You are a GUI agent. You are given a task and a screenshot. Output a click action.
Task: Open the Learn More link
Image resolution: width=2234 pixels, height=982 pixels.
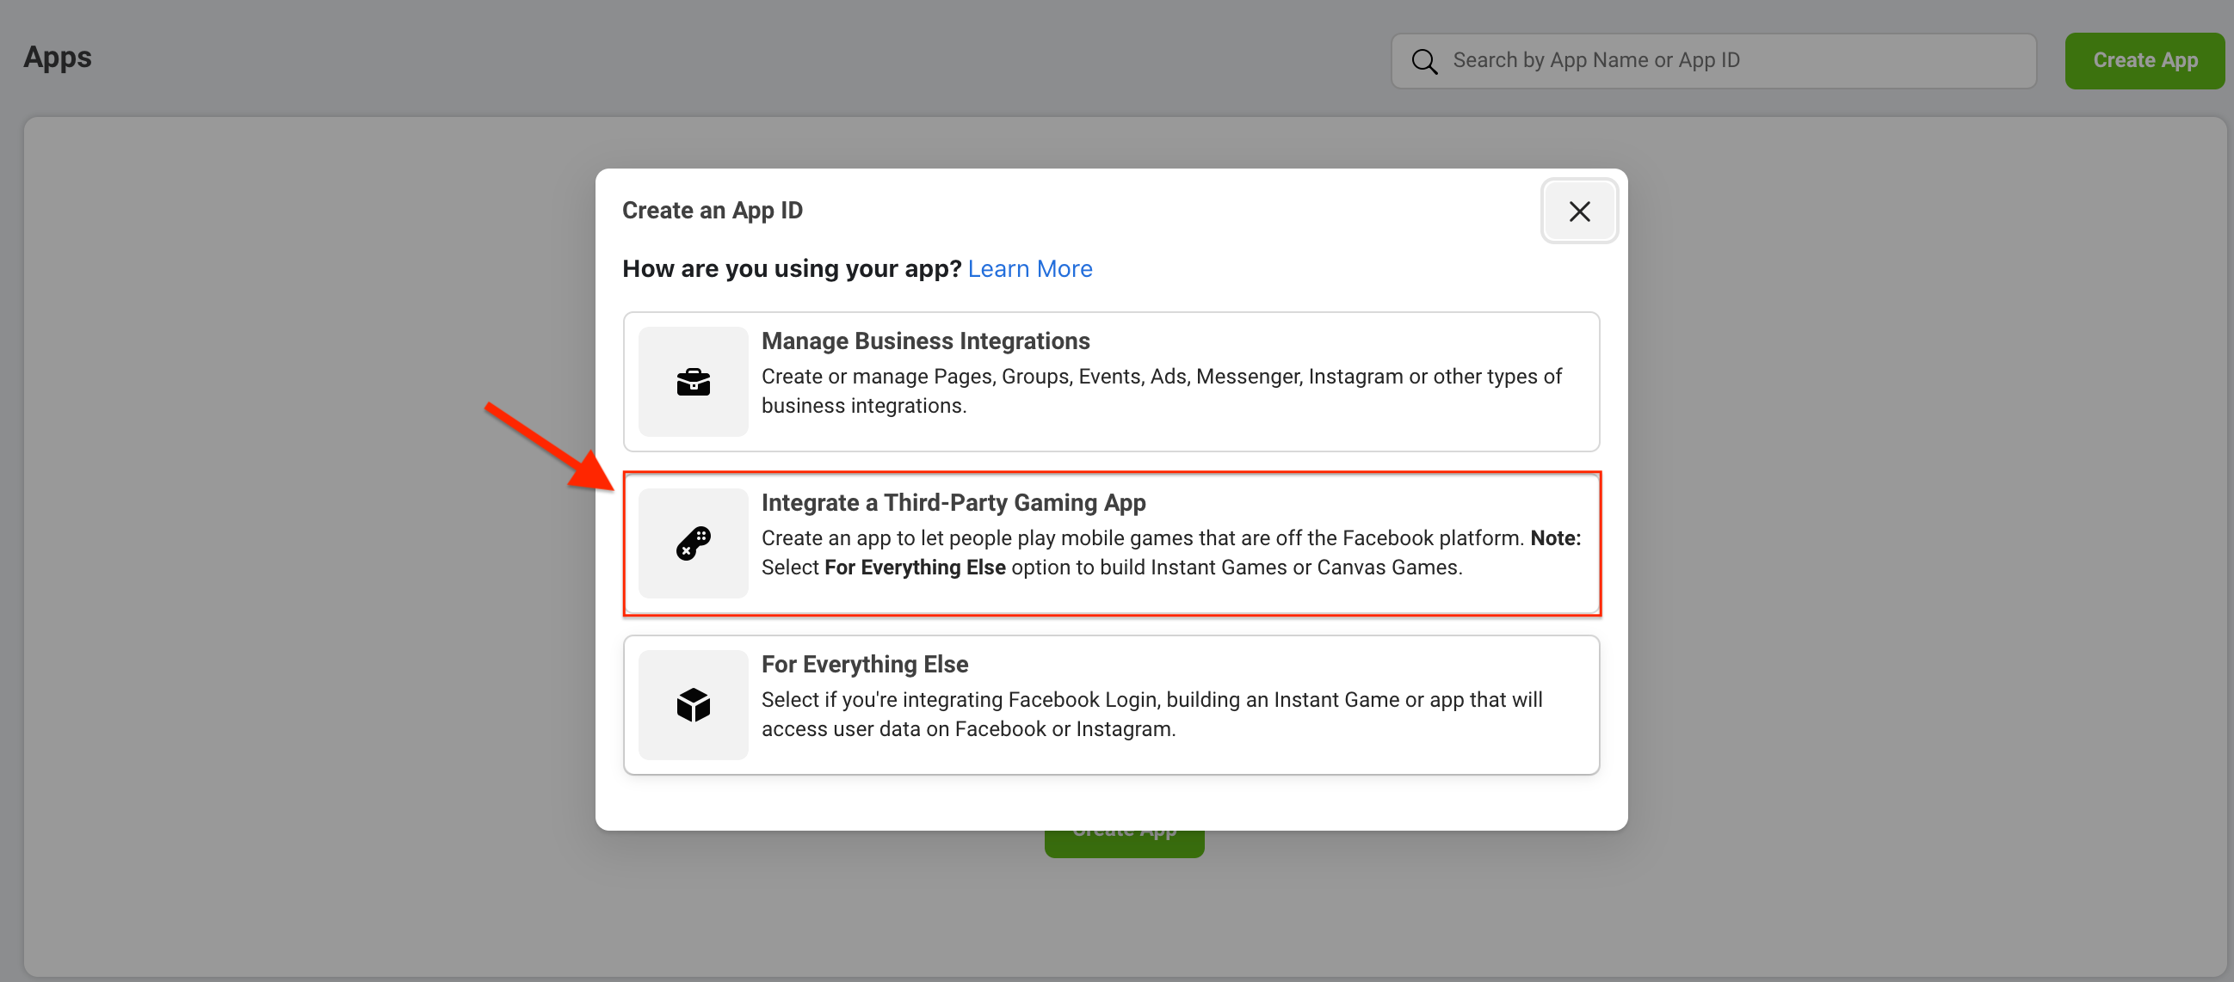point(1028,268)
